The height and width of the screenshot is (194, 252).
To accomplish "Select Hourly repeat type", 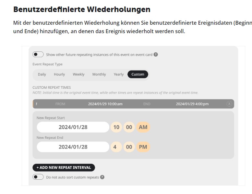I will click(x=59, y=74).
